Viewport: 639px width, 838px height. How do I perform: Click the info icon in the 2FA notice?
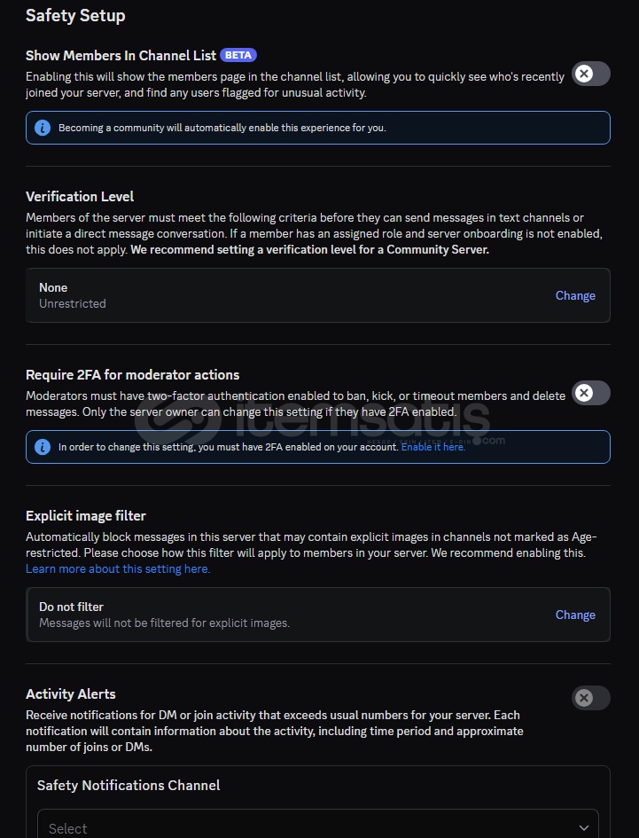click(x=43, y=447)
